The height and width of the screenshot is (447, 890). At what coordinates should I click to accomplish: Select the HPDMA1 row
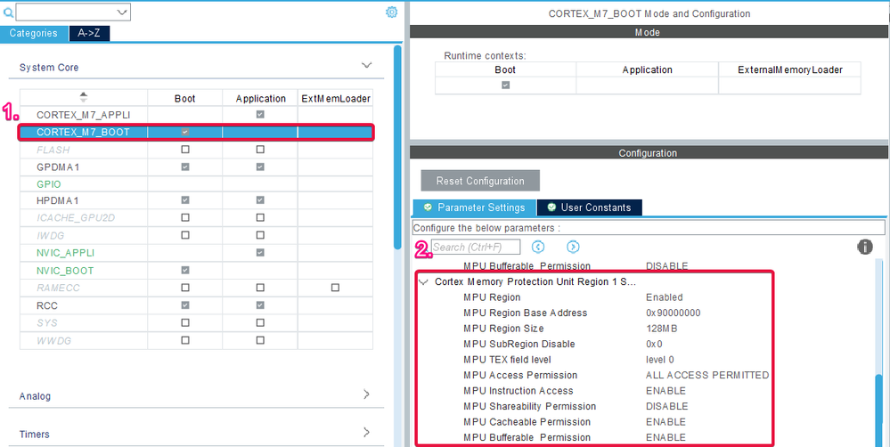point(57,200)
